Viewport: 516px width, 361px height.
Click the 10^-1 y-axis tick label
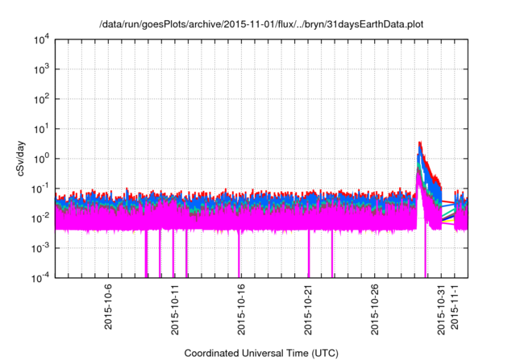click(41, 189)
